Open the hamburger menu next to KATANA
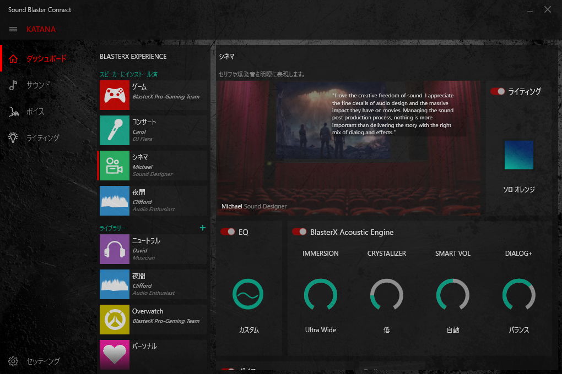562x374 pixels. tap(13, 29)
